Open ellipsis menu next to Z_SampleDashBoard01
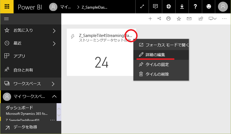The height and width of the screenshot is (134, 231). tap(52, 120)
